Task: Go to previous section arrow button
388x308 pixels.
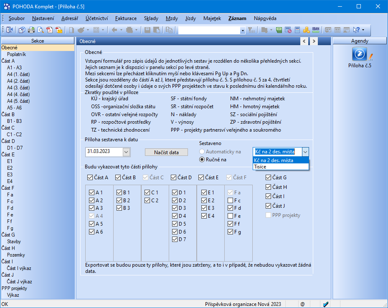Action: tap(304, 41)
